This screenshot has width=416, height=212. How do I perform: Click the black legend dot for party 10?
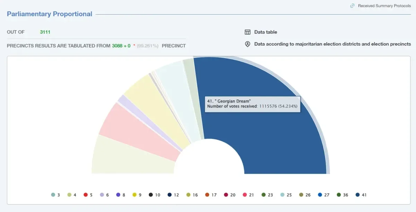click(x=151, y=195)
